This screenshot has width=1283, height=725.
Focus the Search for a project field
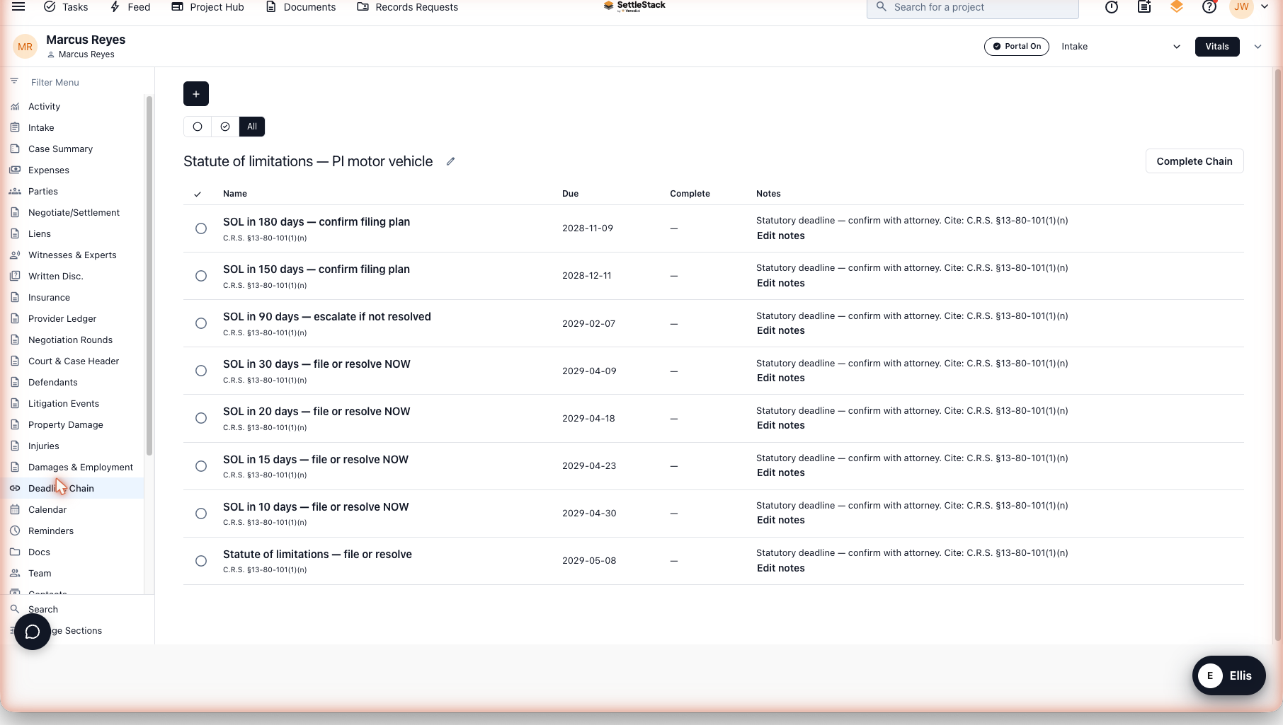[x=973, y=7]
